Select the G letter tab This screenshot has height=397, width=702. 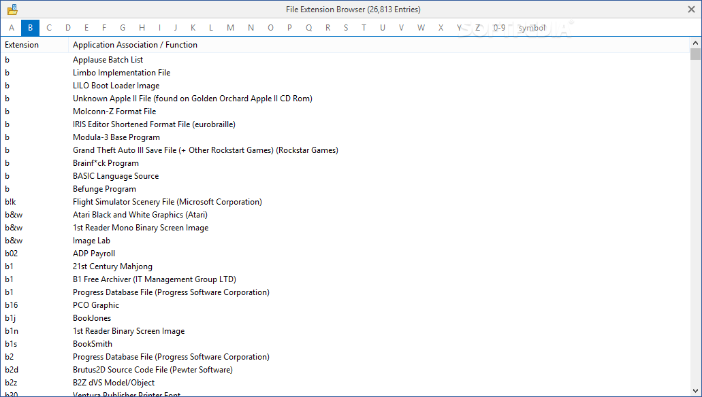pos(123,28)
